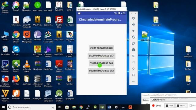The width and height of the screenshot is (196, 110).
Task: Select the Firefox desktop icon
Action: point(16,80)
